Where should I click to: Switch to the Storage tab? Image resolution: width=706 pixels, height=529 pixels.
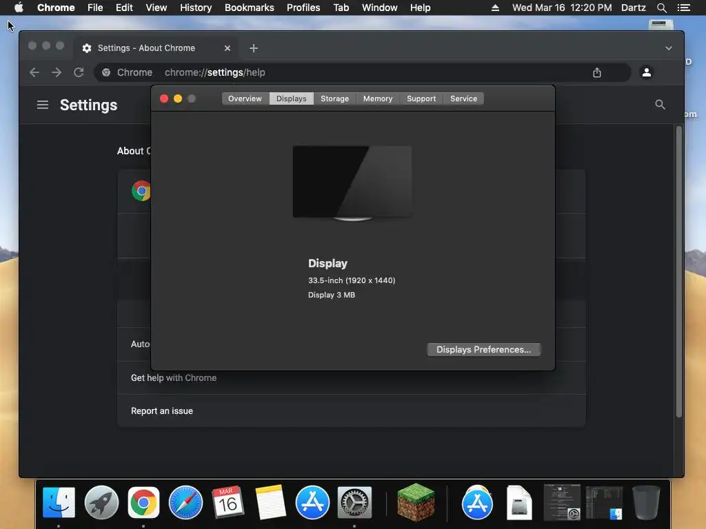click(334, 98)
